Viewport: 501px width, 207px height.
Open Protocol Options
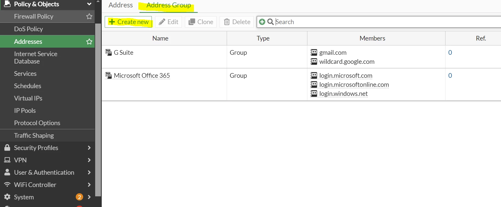click(x=37, y=123)
